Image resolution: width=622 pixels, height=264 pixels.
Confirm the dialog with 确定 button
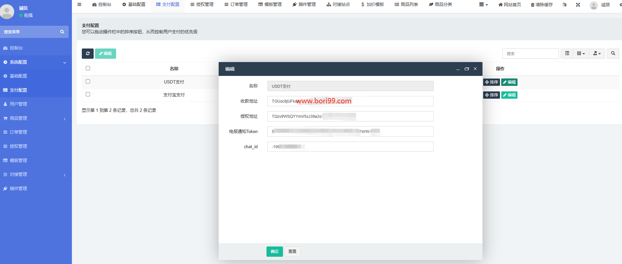[274, 251]
